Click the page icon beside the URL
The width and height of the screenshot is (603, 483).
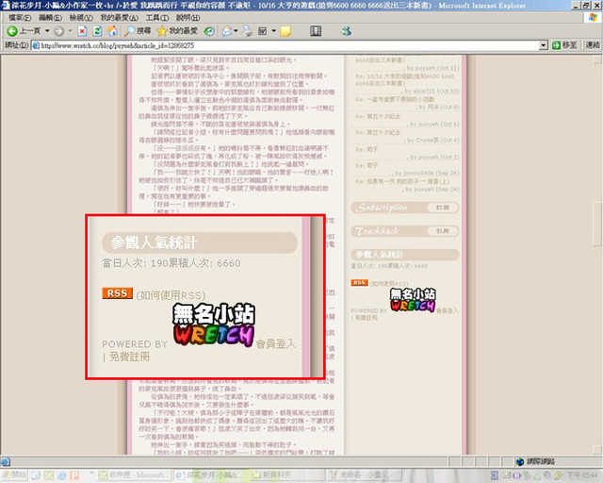pos(36,45)
